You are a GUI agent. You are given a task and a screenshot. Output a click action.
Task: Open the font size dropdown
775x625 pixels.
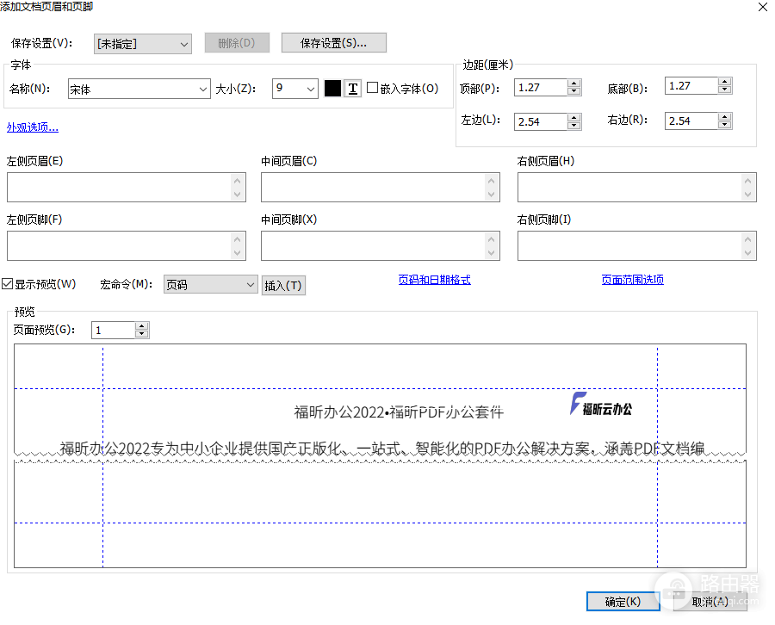tap(295, 89)
